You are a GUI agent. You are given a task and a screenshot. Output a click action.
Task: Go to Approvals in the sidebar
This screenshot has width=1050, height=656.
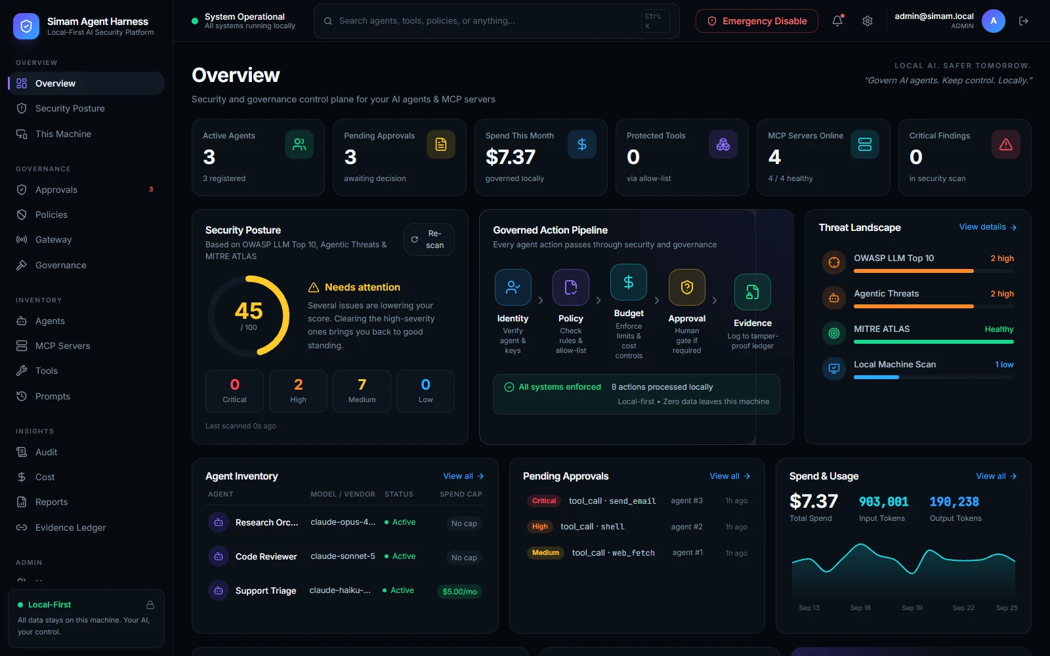[86, 190]
